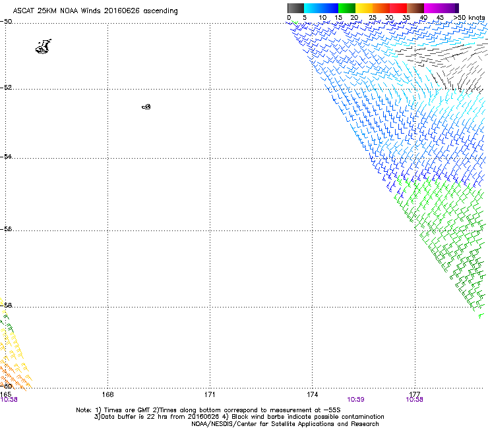Click the black contaminated wind barbs cluster
Screen dimensions: 488x428
tap(442, 65)
